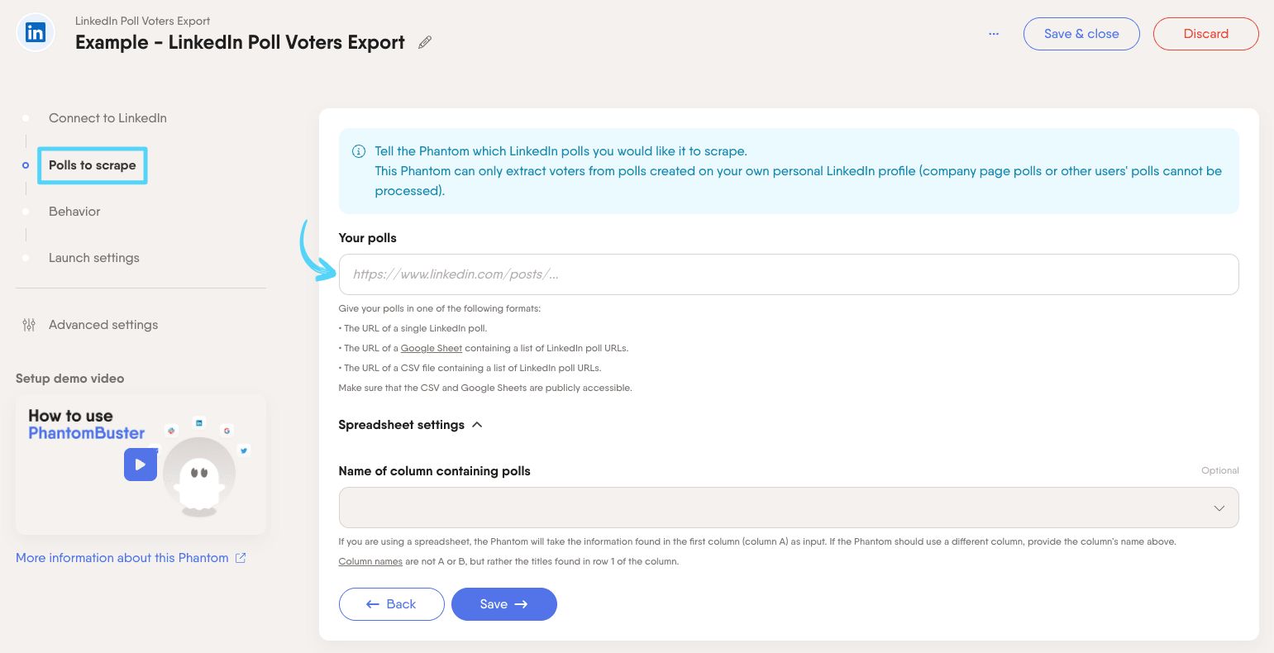Click the Optional label
Image resolution: width=1274 pixels, height=653 pixels.
[1220, 470]
